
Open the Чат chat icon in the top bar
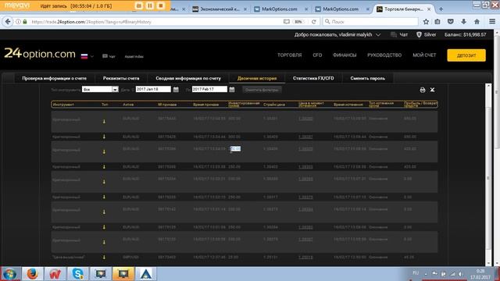(x=399, y=34)
